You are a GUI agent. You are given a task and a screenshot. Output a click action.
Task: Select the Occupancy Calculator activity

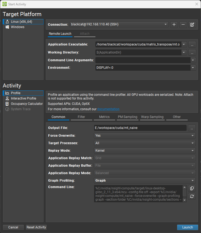point(26,104)
